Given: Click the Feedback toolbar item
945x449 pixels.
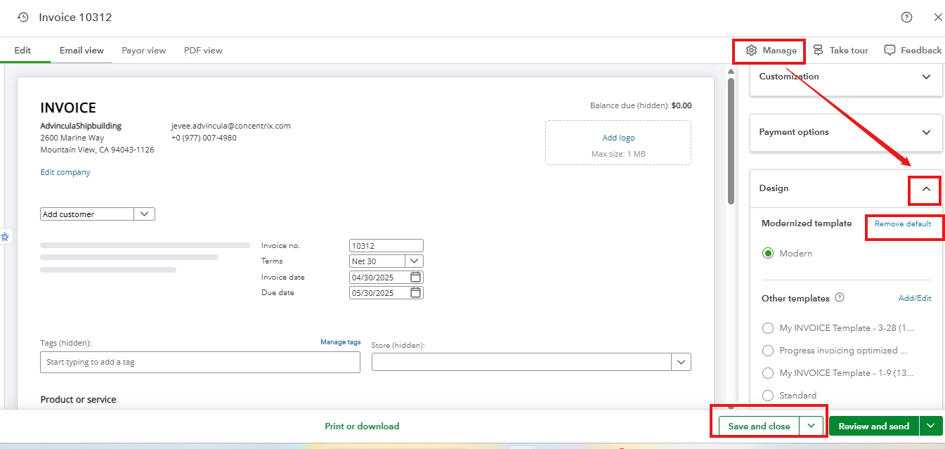Looking at the screenshot, I should click(x=913, y=51).
